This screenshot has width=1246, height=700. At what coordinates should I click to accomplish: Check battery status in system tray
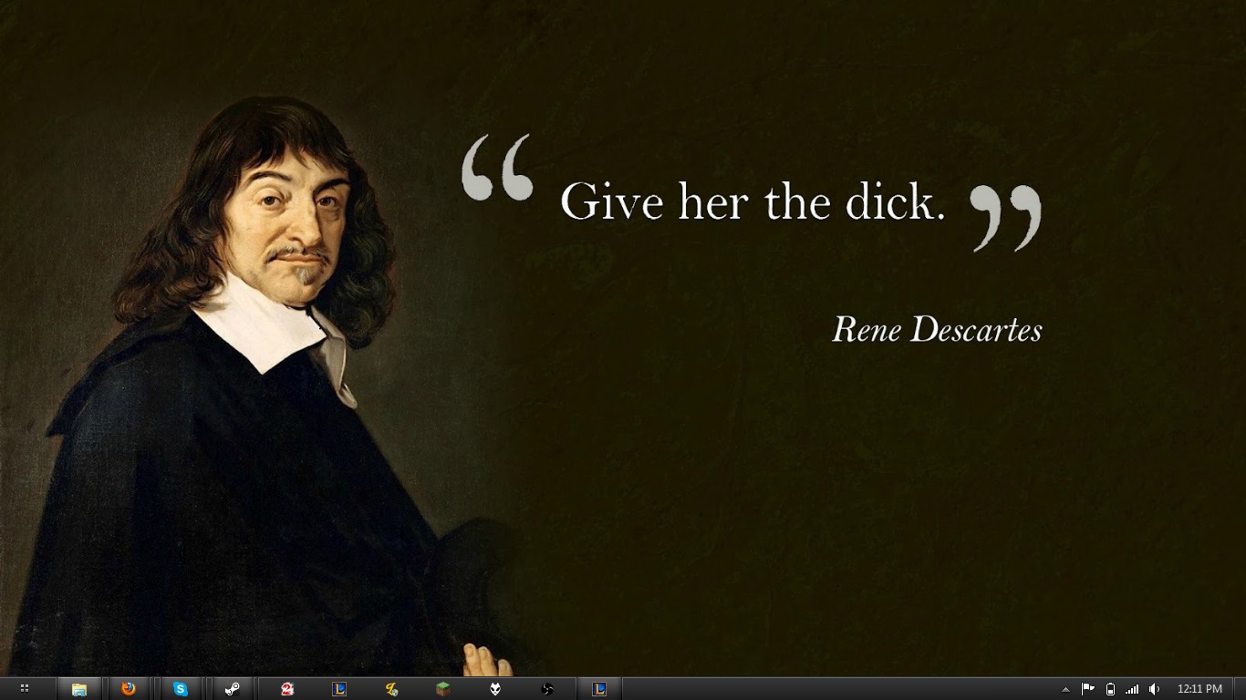pyautogui.click(x=1110, y=689)
